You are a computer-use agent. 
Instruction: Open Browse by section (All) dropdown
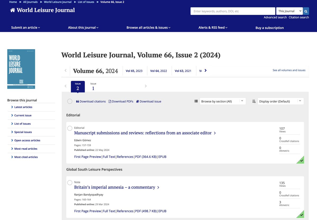(x=223, y=101)
